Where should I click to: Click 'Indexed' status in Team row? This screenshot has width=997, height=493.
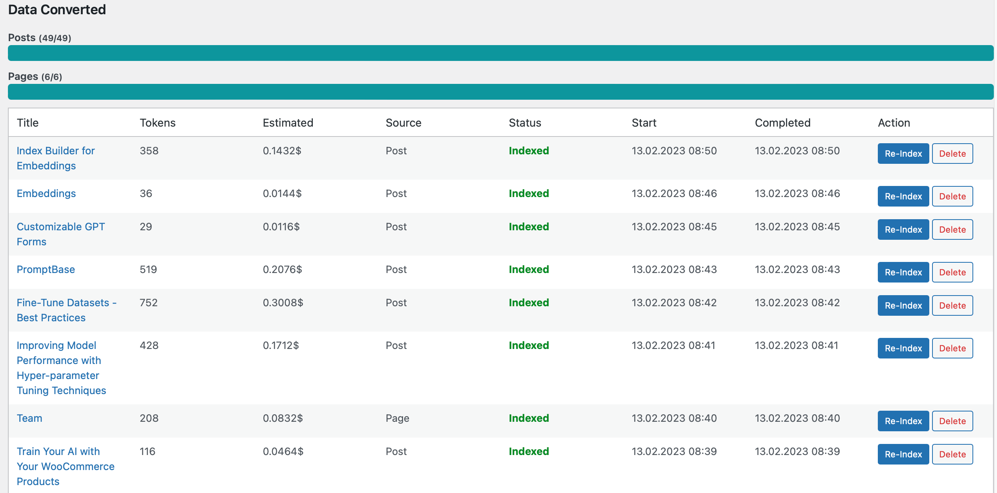point(529,418)
